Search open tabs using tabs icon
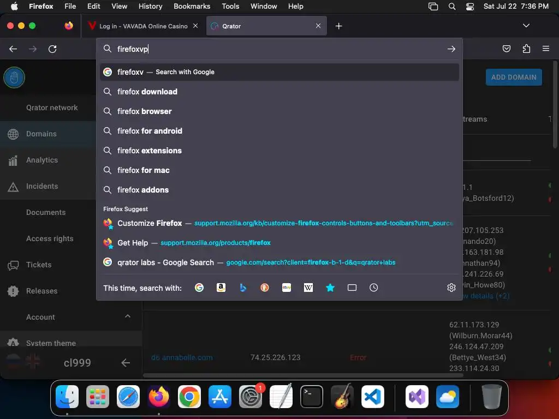Screen dimensions: 559x419 pyautogui.click(x=352, y=288)
